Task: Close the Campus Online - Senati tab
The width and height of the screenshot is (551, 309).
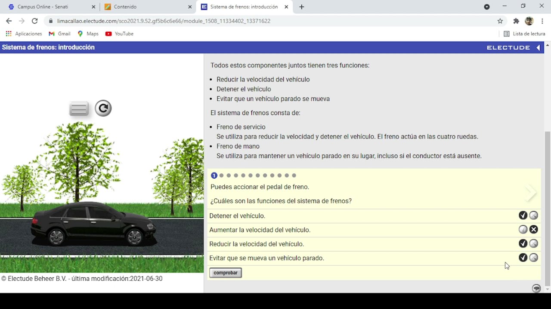Action: click(93, 7)
